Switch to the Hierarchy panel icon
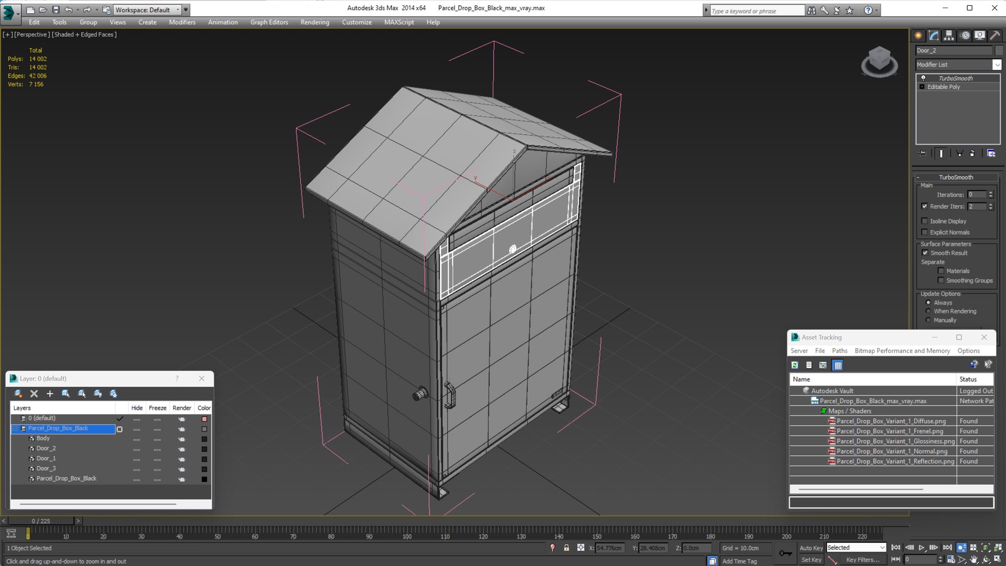1006x566 pixels. point(949,36)
